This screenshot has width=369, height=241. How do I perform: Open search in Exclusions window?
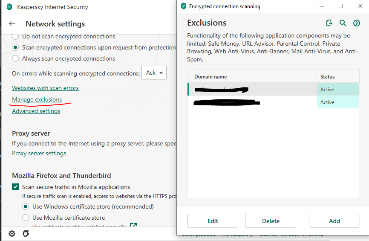343,23
